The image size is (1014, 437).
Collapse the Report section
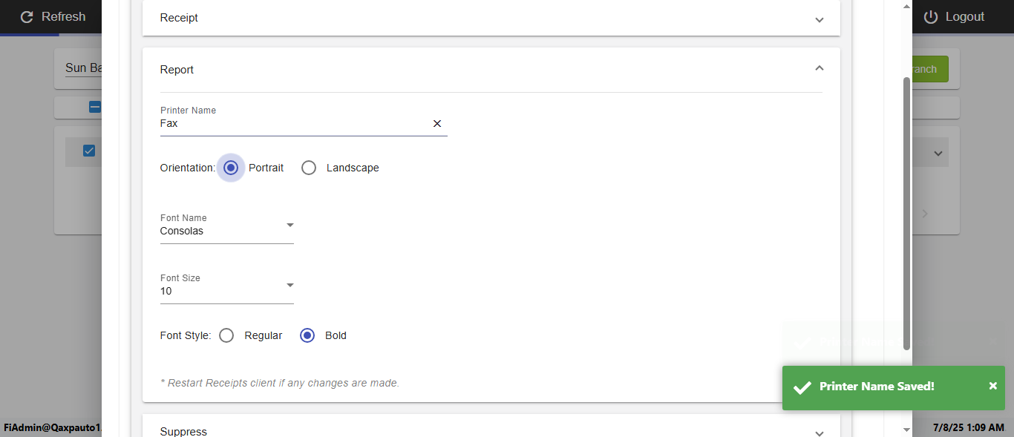coord(820,68)
